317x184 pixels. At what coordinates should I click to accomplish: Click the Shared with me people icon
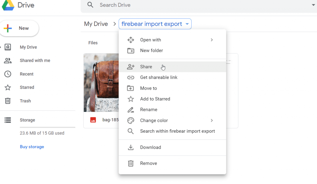point(8,61)
